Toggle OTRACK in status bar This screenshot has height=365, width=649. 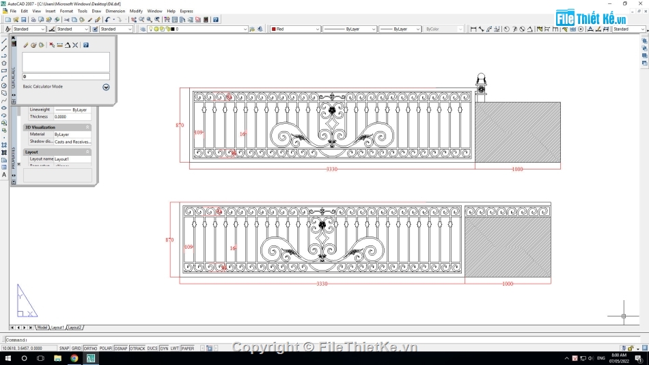137,349
